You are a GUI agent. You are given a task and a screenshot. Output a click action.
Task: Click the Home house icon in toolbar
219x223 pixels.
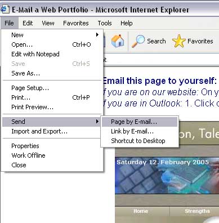point(118,41)
